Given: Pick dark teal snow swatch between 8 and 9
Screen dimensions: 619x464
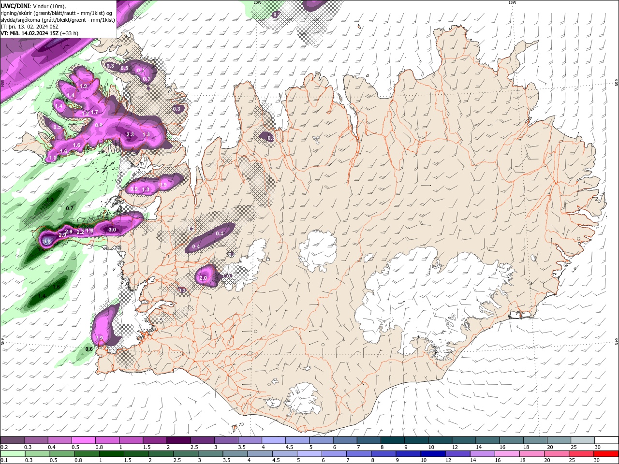Looking at the screenshot, I should pyautogui.click(x=392, y=440).
